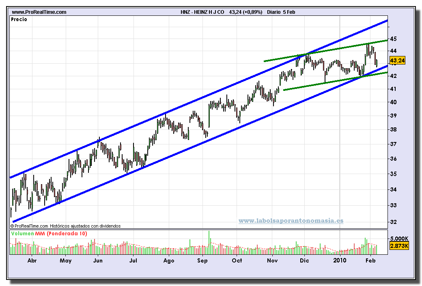Click the 42 price axis label
This screenshot has height=286, width=422.
point(394,76)
